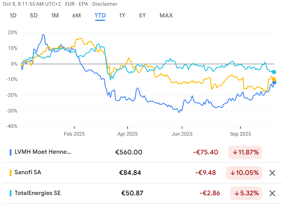Click the blue LVMH color marker
This screenshot has width=285, height=205.
(11, 152)
